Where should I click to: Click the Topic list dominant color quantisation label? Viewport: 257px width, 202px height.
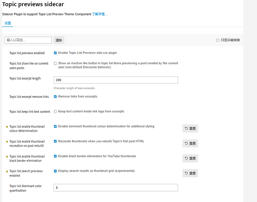(x=25, y=188)
